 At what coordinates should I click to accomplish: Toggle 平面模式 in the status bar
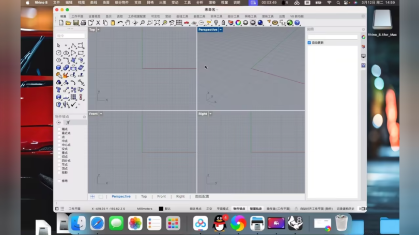coord(223,209)
